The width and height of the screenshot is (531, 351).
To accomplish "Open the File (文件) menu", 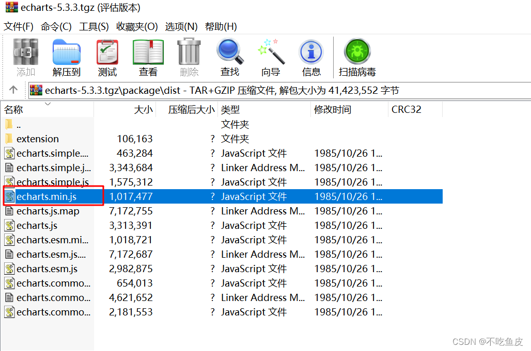I will click(x=18, y=26).
